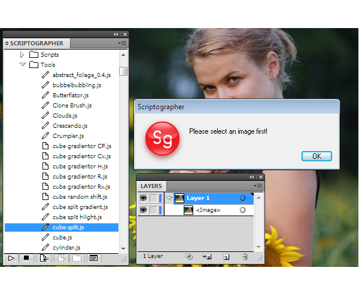Select Clone Brush.js script

tap(72, 105)
